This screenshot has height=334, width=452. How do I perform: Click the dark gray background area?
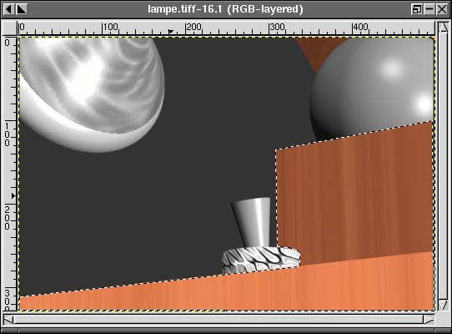144,208
